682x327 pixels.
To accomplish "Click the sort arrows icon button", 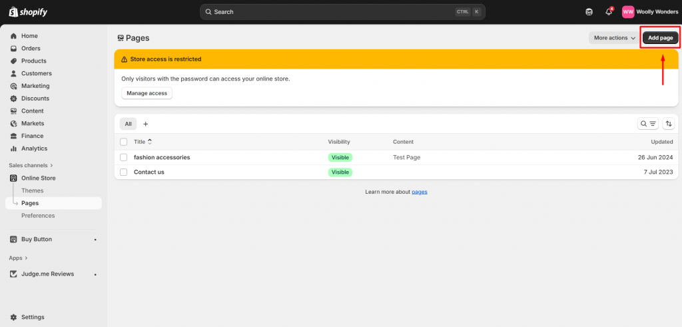I will [669, 124].
